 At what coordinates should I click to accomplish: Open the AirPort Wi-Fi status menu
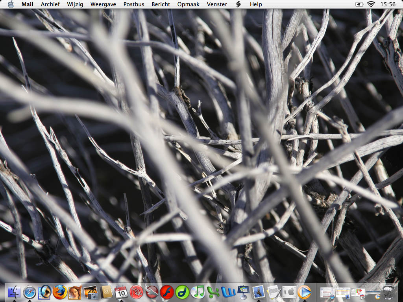click(x=371, y=4)
